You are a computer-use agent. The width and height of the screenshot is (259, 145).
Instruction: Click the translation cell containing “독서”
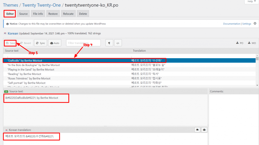[x=145, y=74]
